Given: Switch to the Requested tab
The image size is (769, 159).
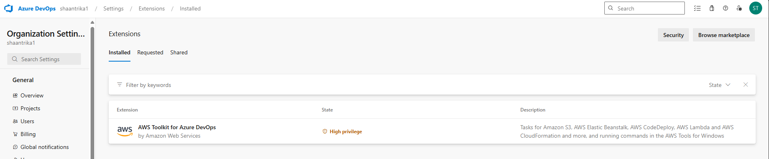Looking at the screenshot, I should pyautogui.click(x=150, y=52).
